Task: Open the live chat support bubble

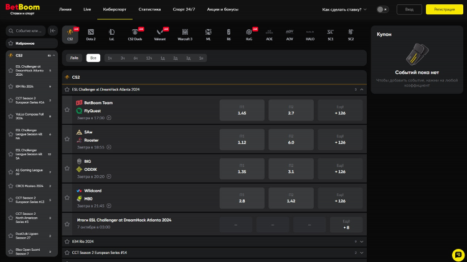Action: coord(458,255)
